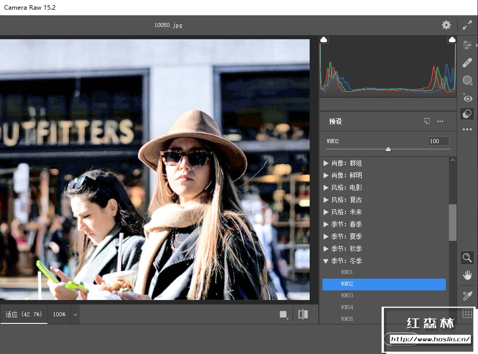Open the Edit sliders panel icon
478x354 pixels.
tap(467, 45)
